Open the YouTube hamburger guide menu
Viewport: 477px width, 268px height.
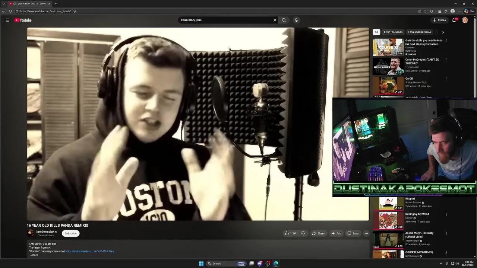click(x=7, y=20)
